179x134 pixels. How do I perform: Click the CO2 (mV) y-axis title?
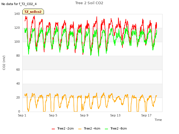[4, 63]
